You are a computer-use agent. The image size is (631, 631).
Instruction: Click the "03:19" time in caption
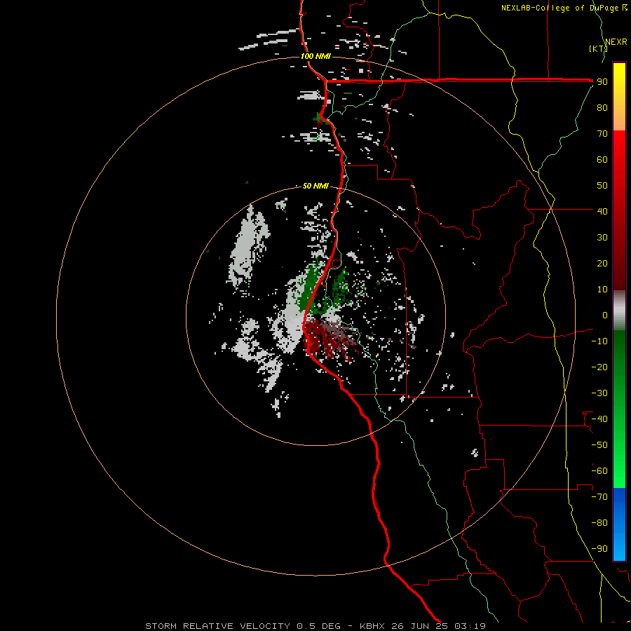tap(470, 626)
